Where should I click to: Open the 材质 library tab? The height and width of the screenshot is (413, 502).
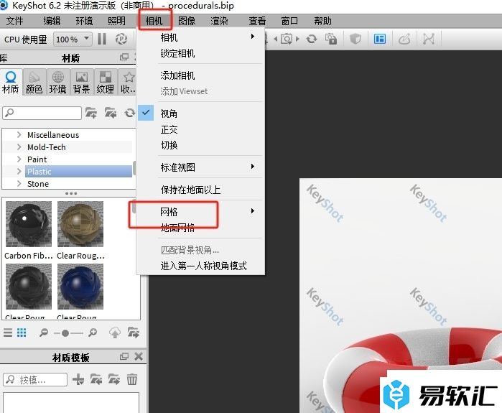(11, 83)
